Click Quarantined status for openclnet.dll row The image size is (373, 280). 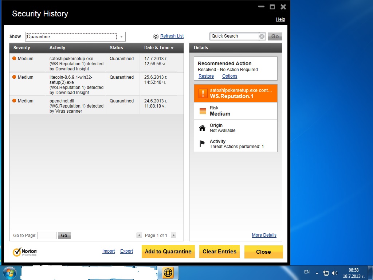(122, 101)
